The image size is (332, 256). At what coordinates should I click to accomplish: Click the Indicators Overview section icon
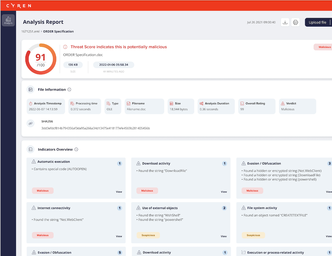pos(31,149)
